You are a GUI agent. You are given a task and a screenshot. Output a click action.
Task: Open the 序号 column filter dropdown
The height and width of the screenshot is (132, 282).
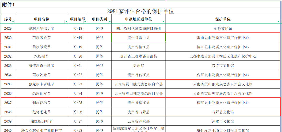pyautogui.click(x=13, y=22)
